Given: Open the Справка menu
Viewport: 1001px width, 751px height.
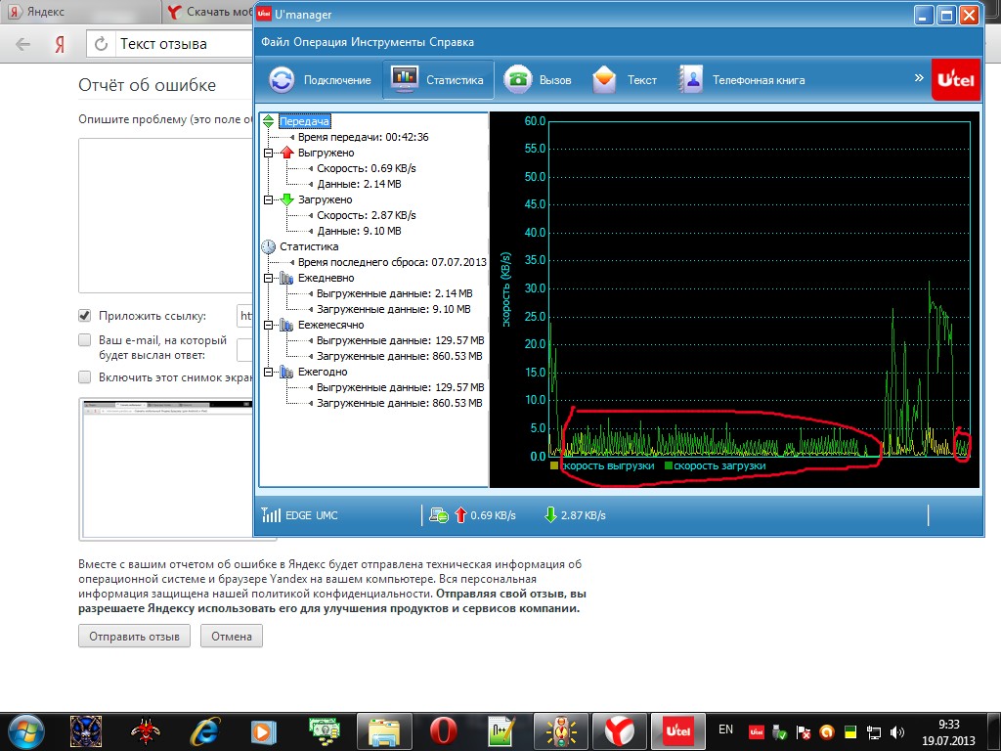Looking at the screenshot, I should coord(451,43).
